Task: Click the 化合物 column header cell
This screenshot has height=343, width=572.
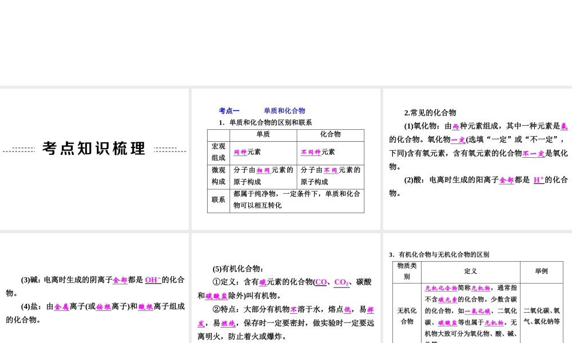Action: point(331,135)
